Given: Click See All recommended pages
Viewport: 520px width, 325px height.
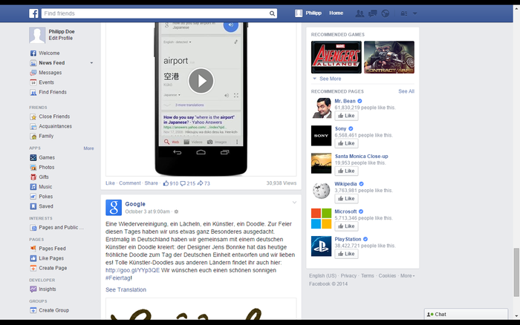Looking at the screenshot, I should click(x=406, y=91).
